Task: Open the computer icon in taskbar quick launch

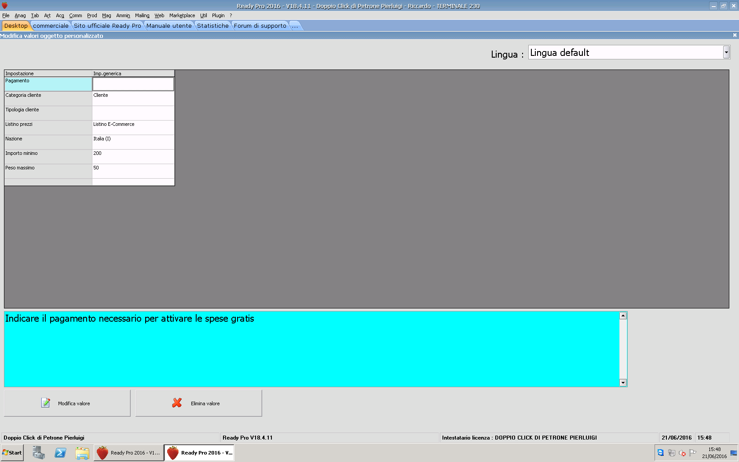Action: coord(39,452)
